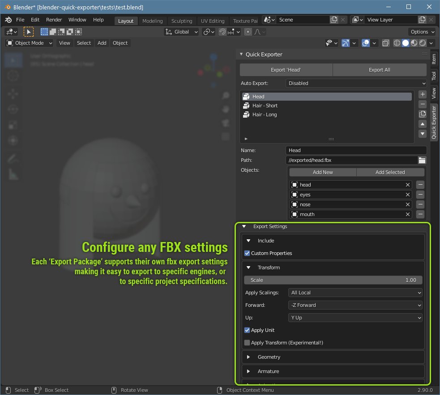Switch to solid viewport shading
440x395 pixels.
[x=406, y=43]
